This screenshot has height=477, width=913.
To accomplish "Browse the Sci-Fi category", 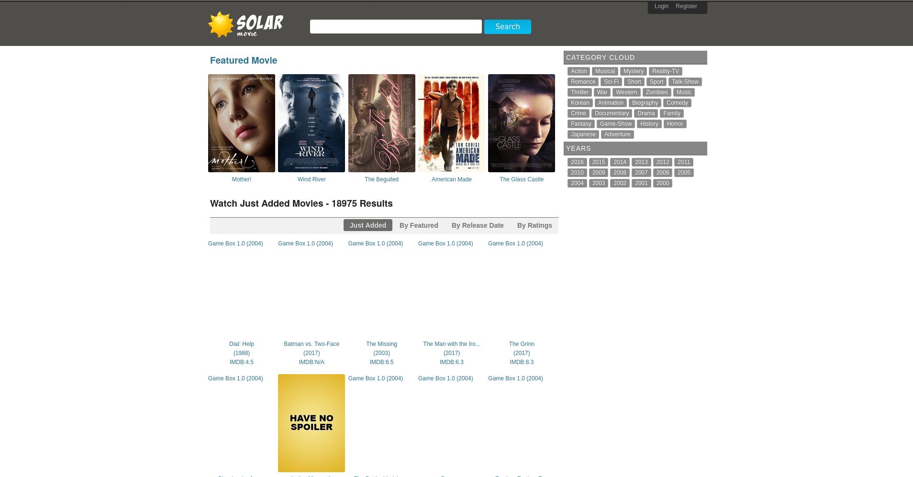I will pyautogui.click(x=611, y=82).
